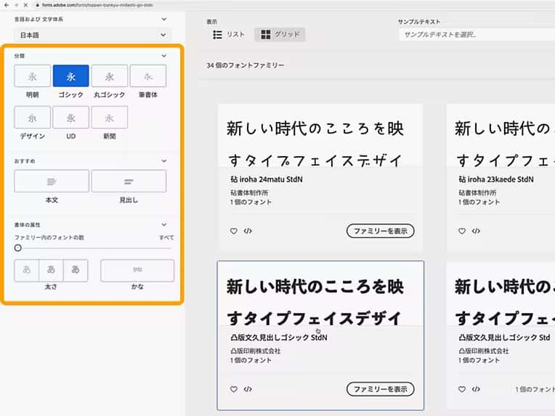Deselect the ゴシック classification filter
The width and height of the screenshot is (555, 416).
tap(70, 76)
